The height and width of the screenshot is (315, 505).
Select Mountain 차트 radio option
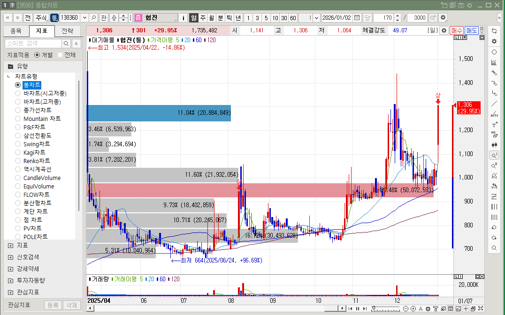tap(18, 119)
